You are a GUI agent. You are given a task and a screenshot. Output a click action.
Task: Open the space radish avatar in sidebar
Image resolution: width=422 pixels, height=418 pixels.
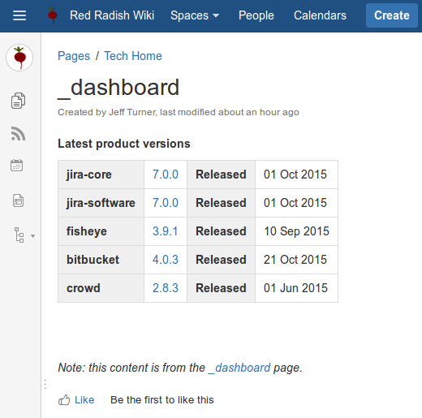[19, 58]
